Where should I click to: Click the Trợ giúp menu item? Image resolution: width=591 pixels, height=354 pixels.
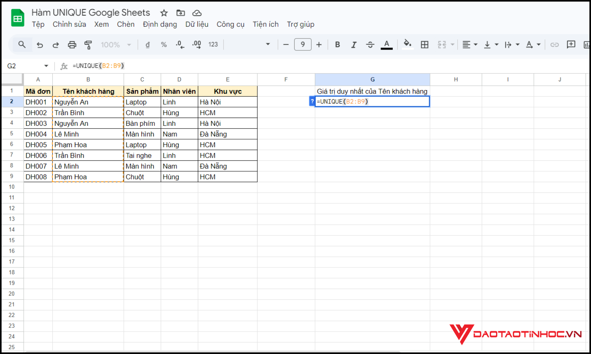point(301,24)
